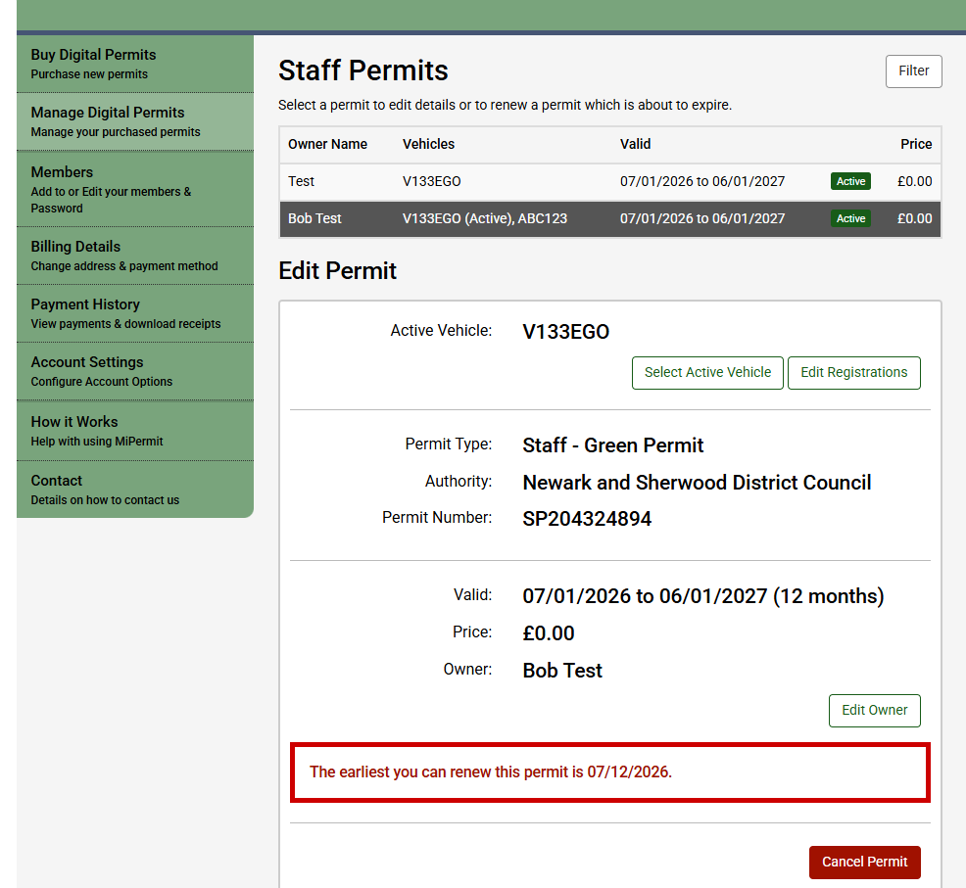Click Active badge in Test row
The image size is (966, 888).
click(x=850, y=182)
